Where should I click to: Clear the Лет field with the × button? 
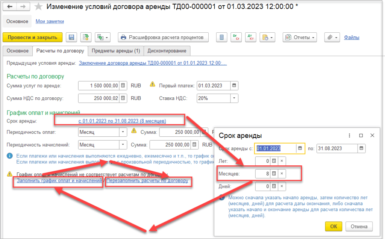click(282, 161)
